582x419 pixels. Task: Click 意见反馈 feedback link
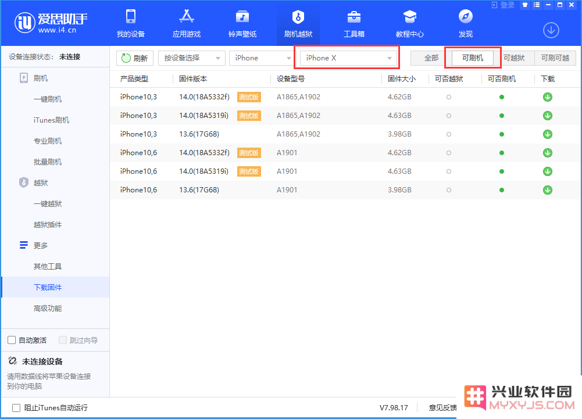pos(442,408)
